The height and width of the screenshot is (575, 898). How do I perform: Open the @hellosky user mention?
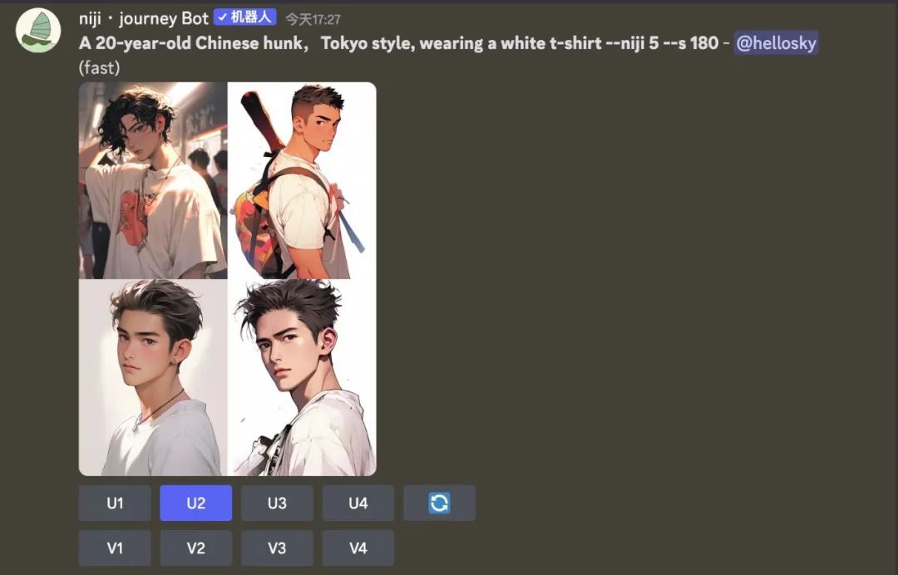pyautogui.click(x=776, y=43)
